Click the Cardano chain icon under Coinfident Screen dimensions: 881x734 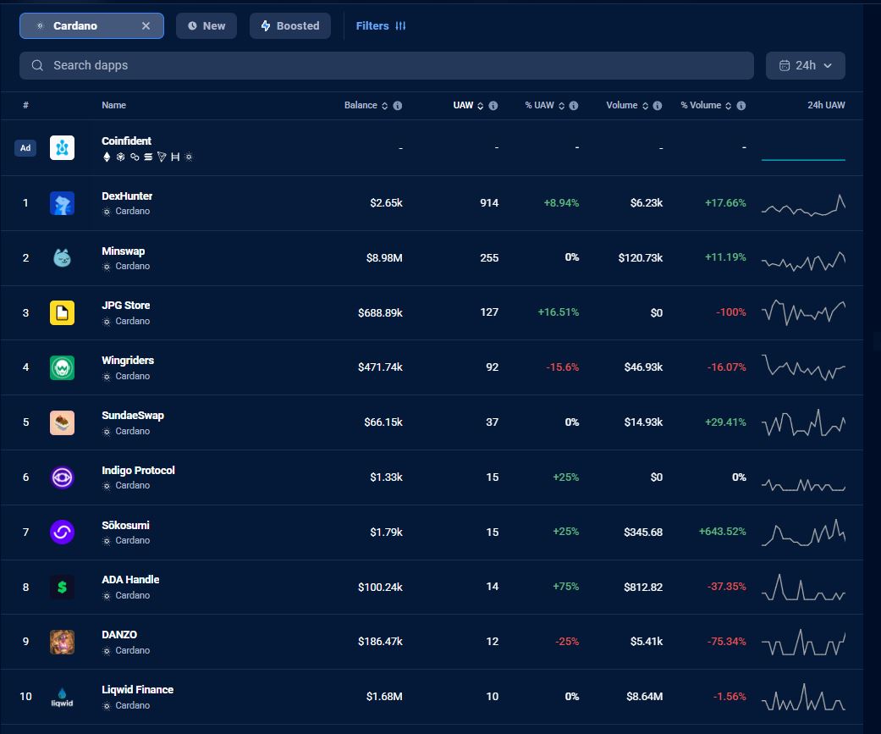pyautogui.click(x=189, y=157)
